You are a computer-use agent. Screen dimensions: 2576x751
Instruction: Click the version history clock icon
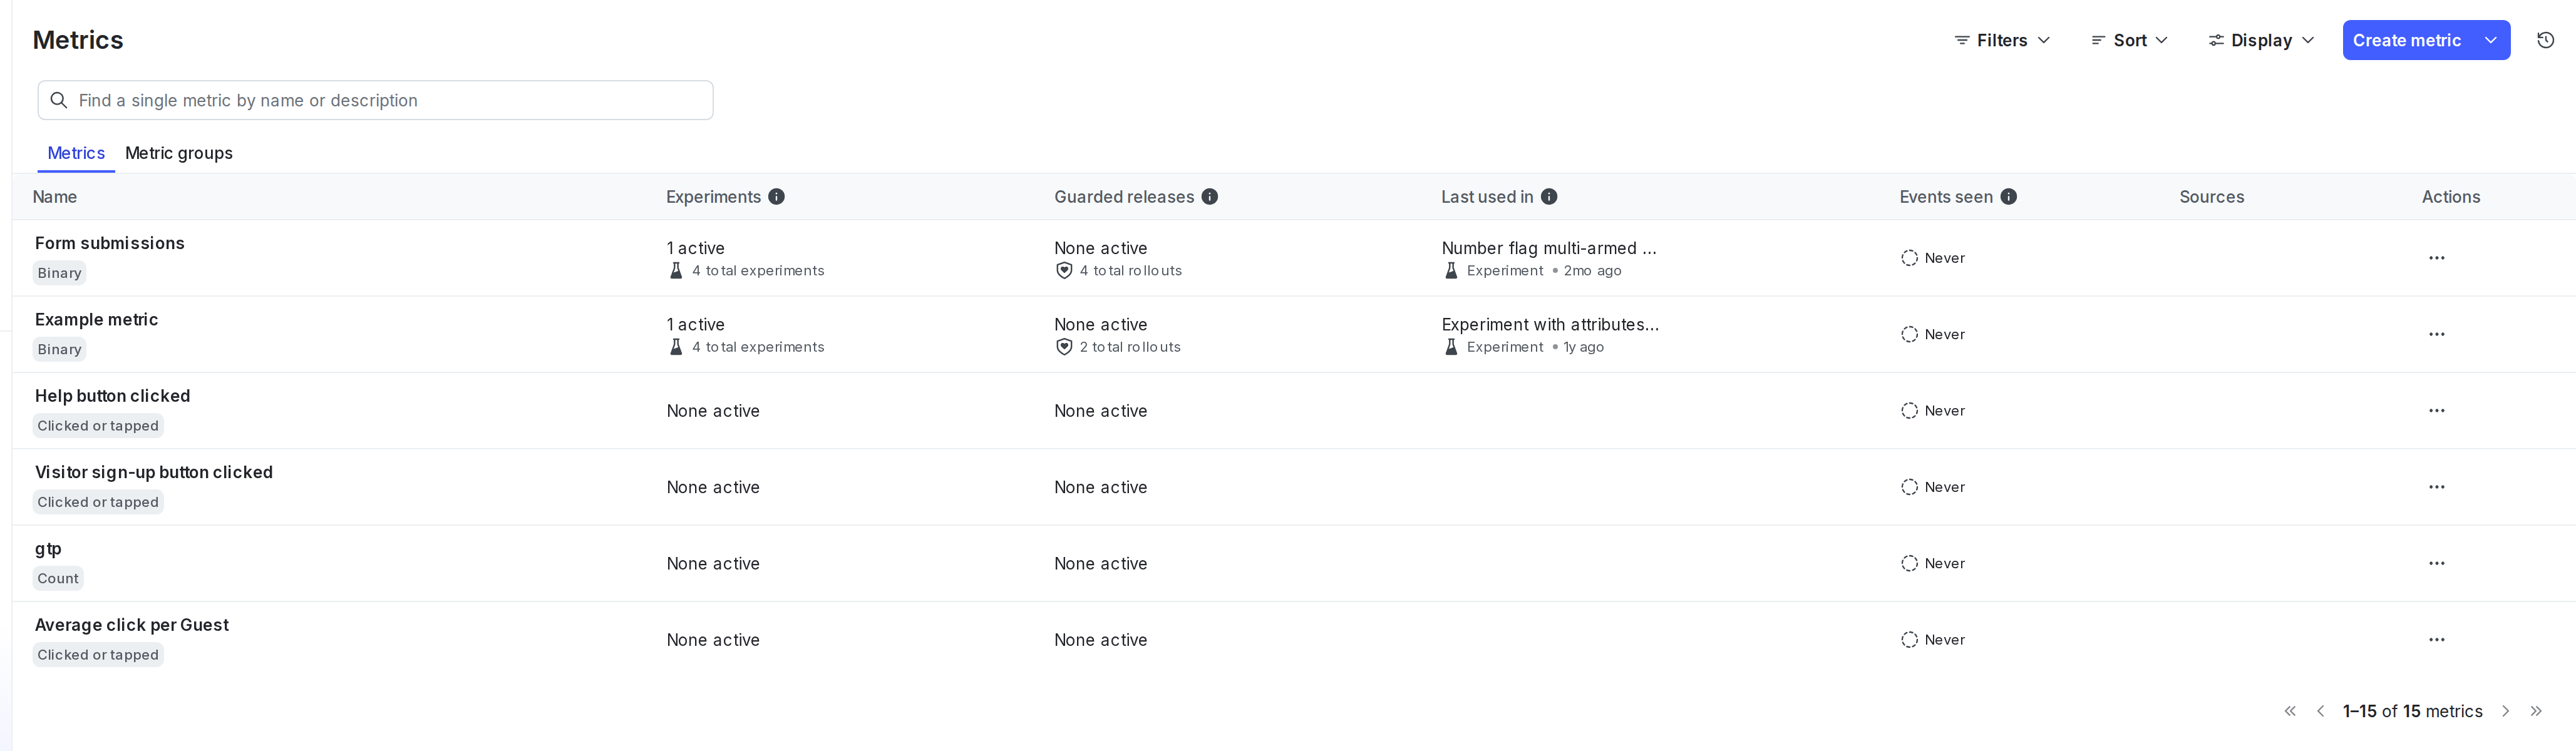point(2546,40)
